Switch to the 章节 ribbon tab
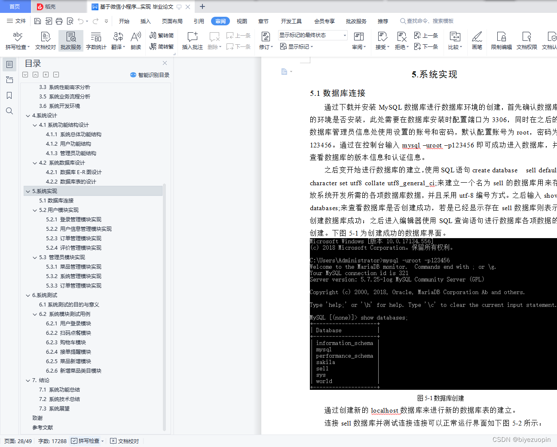The image size is (557, 447). click(263, 21)
